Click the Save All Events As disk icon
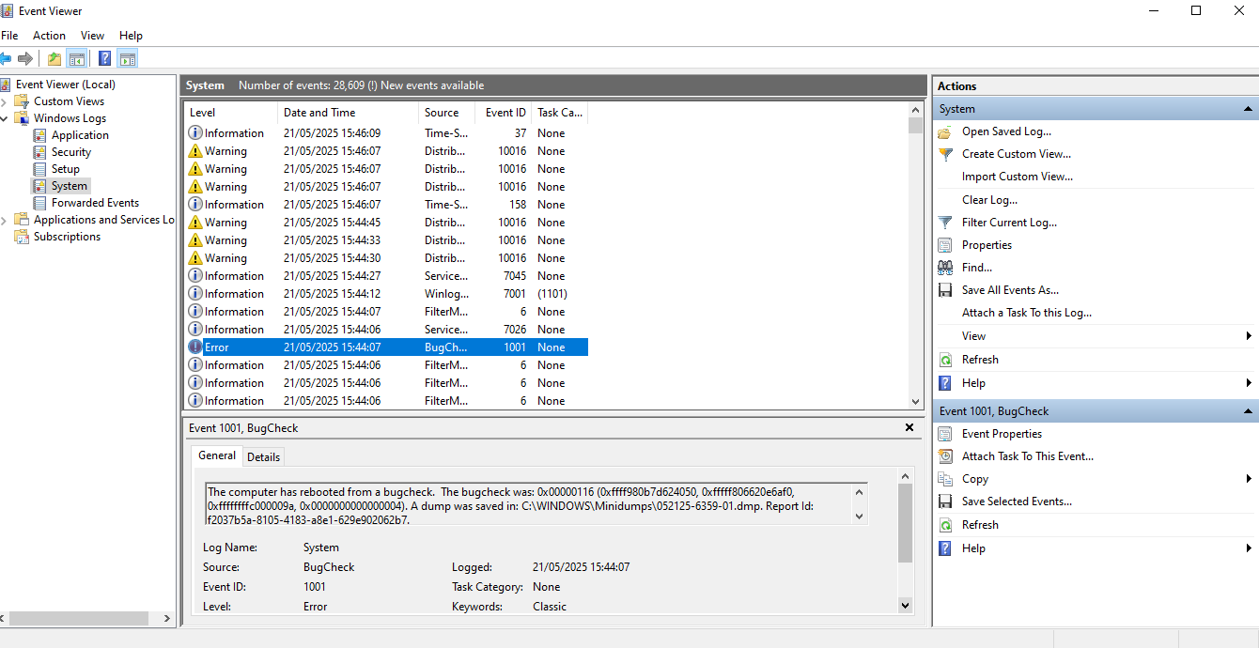 (x=945, y=290)
